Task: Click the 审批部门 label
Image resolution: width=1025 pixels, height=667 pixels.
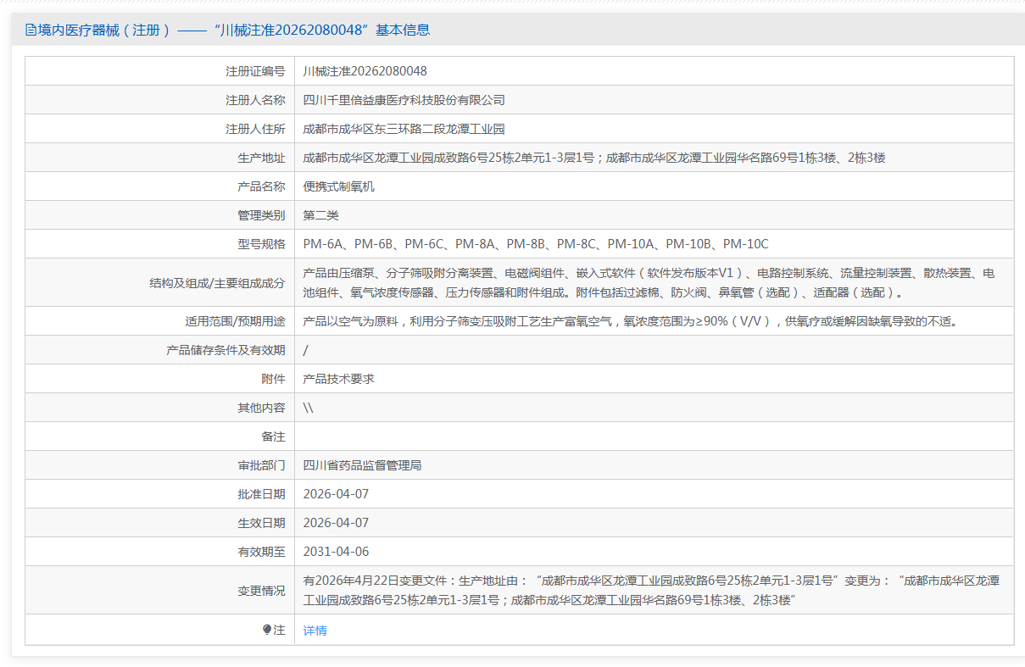Action: 261,465
